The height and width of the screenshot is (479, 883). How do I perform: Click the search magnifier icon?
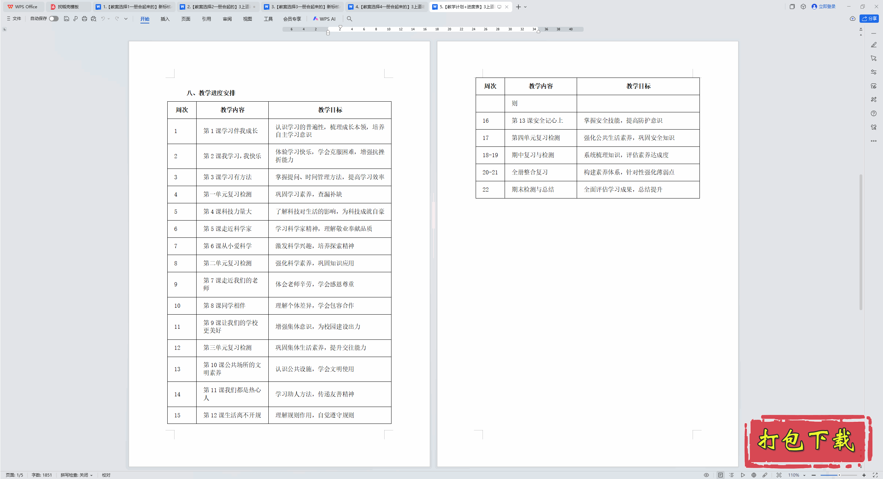349,19
